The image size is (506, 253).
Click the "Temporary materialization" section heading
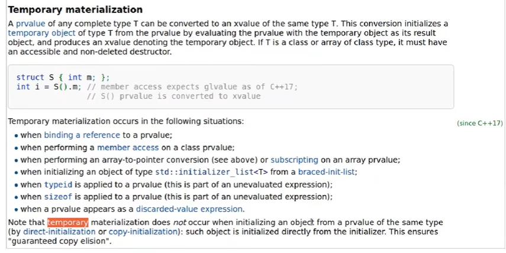point(75,9)
